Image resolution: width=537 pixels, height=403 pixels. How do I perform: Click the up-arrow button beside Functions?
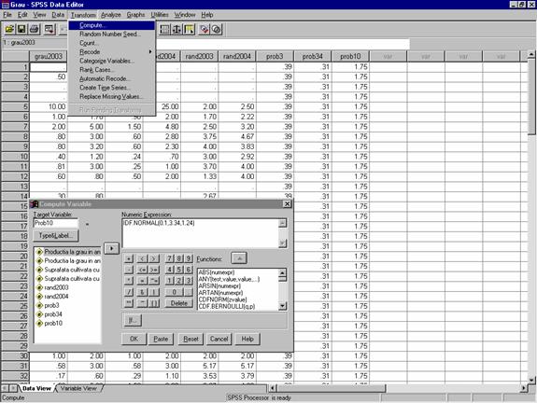[x=239, y=258]
